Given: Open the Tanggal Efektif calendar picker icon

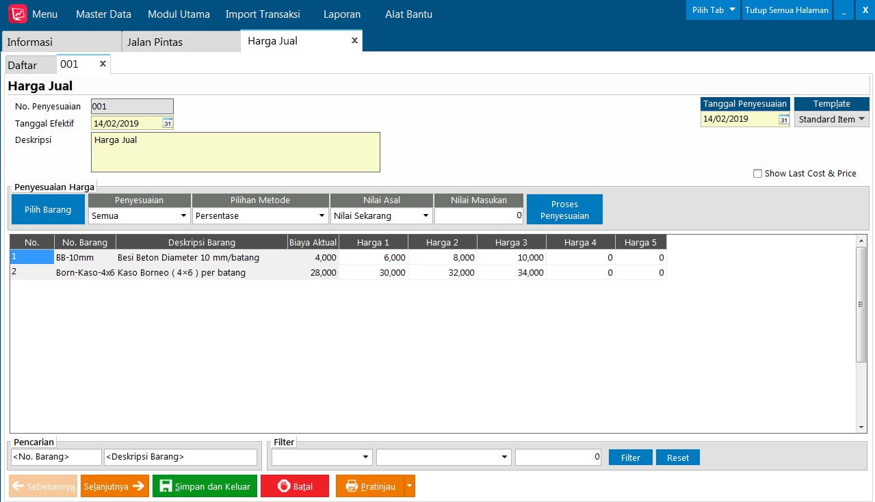Looking at the screenshot, I should pos(167,124).
